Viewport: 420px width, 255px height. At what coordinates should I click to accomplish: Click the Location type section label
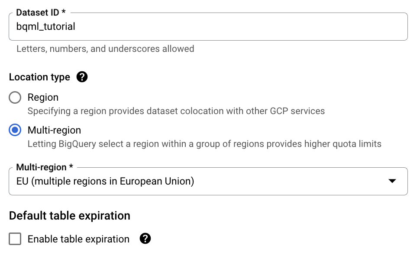click(x=39, y=77)
